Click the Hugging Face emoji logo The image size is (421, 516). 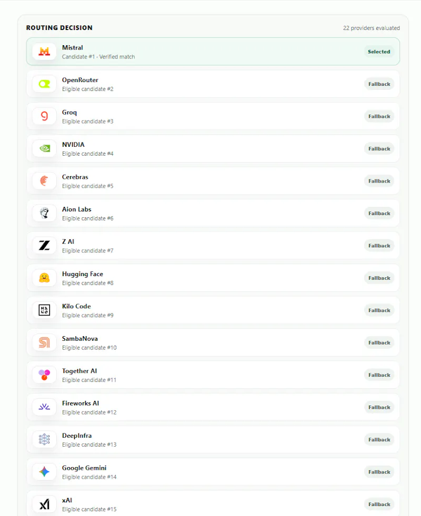click(x=44, y=278)
